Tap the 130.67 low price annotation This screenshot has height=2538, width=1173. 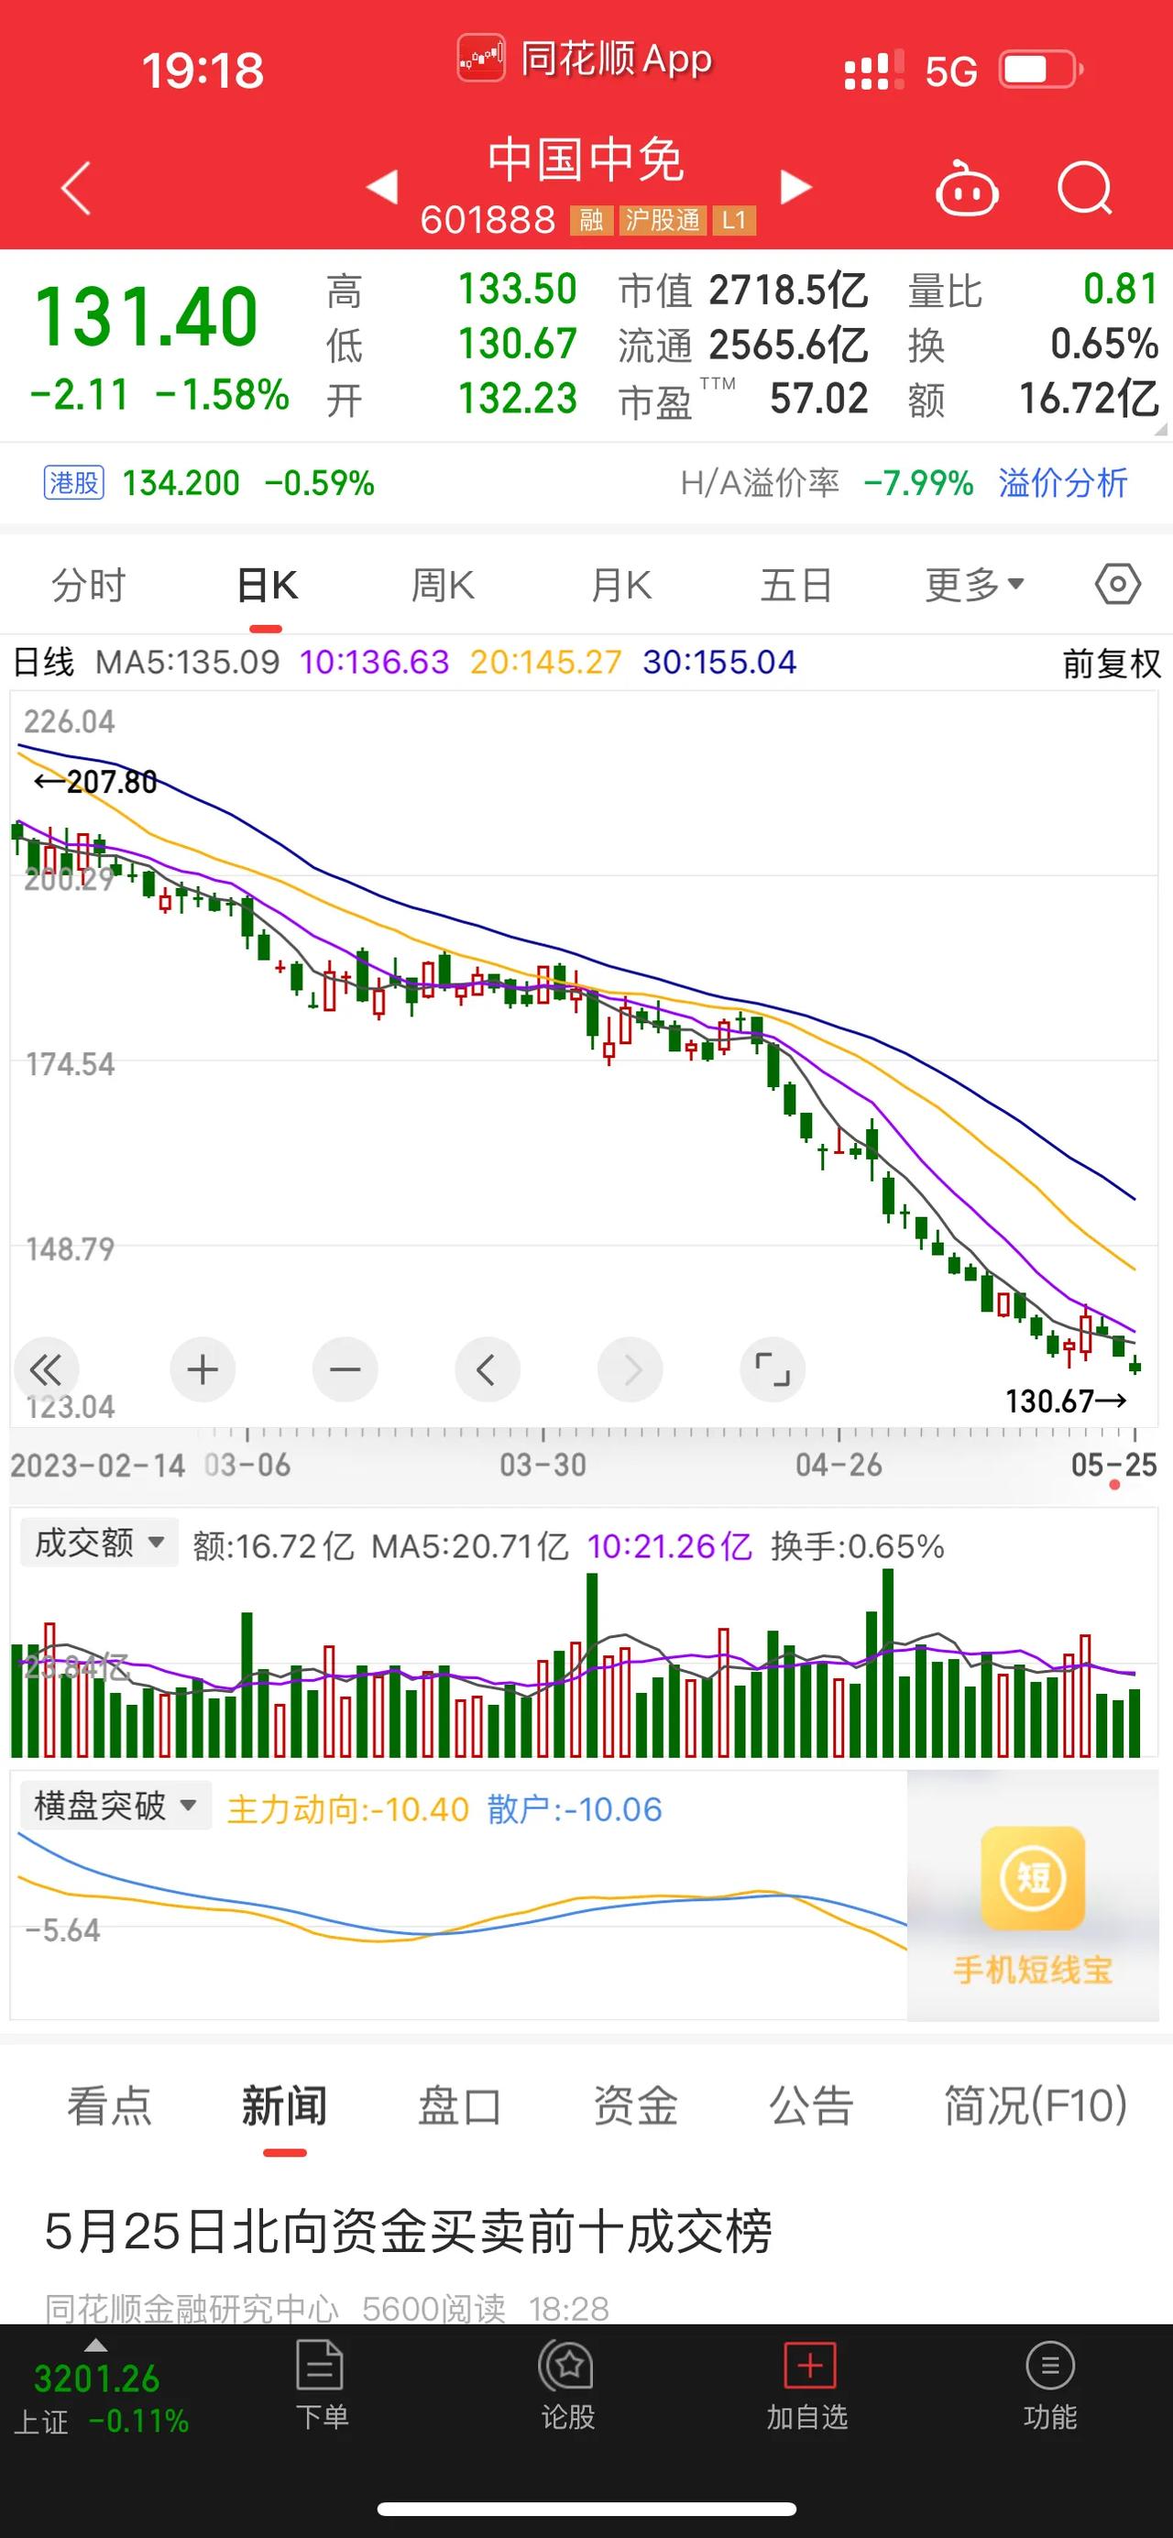point(1066,1400)
